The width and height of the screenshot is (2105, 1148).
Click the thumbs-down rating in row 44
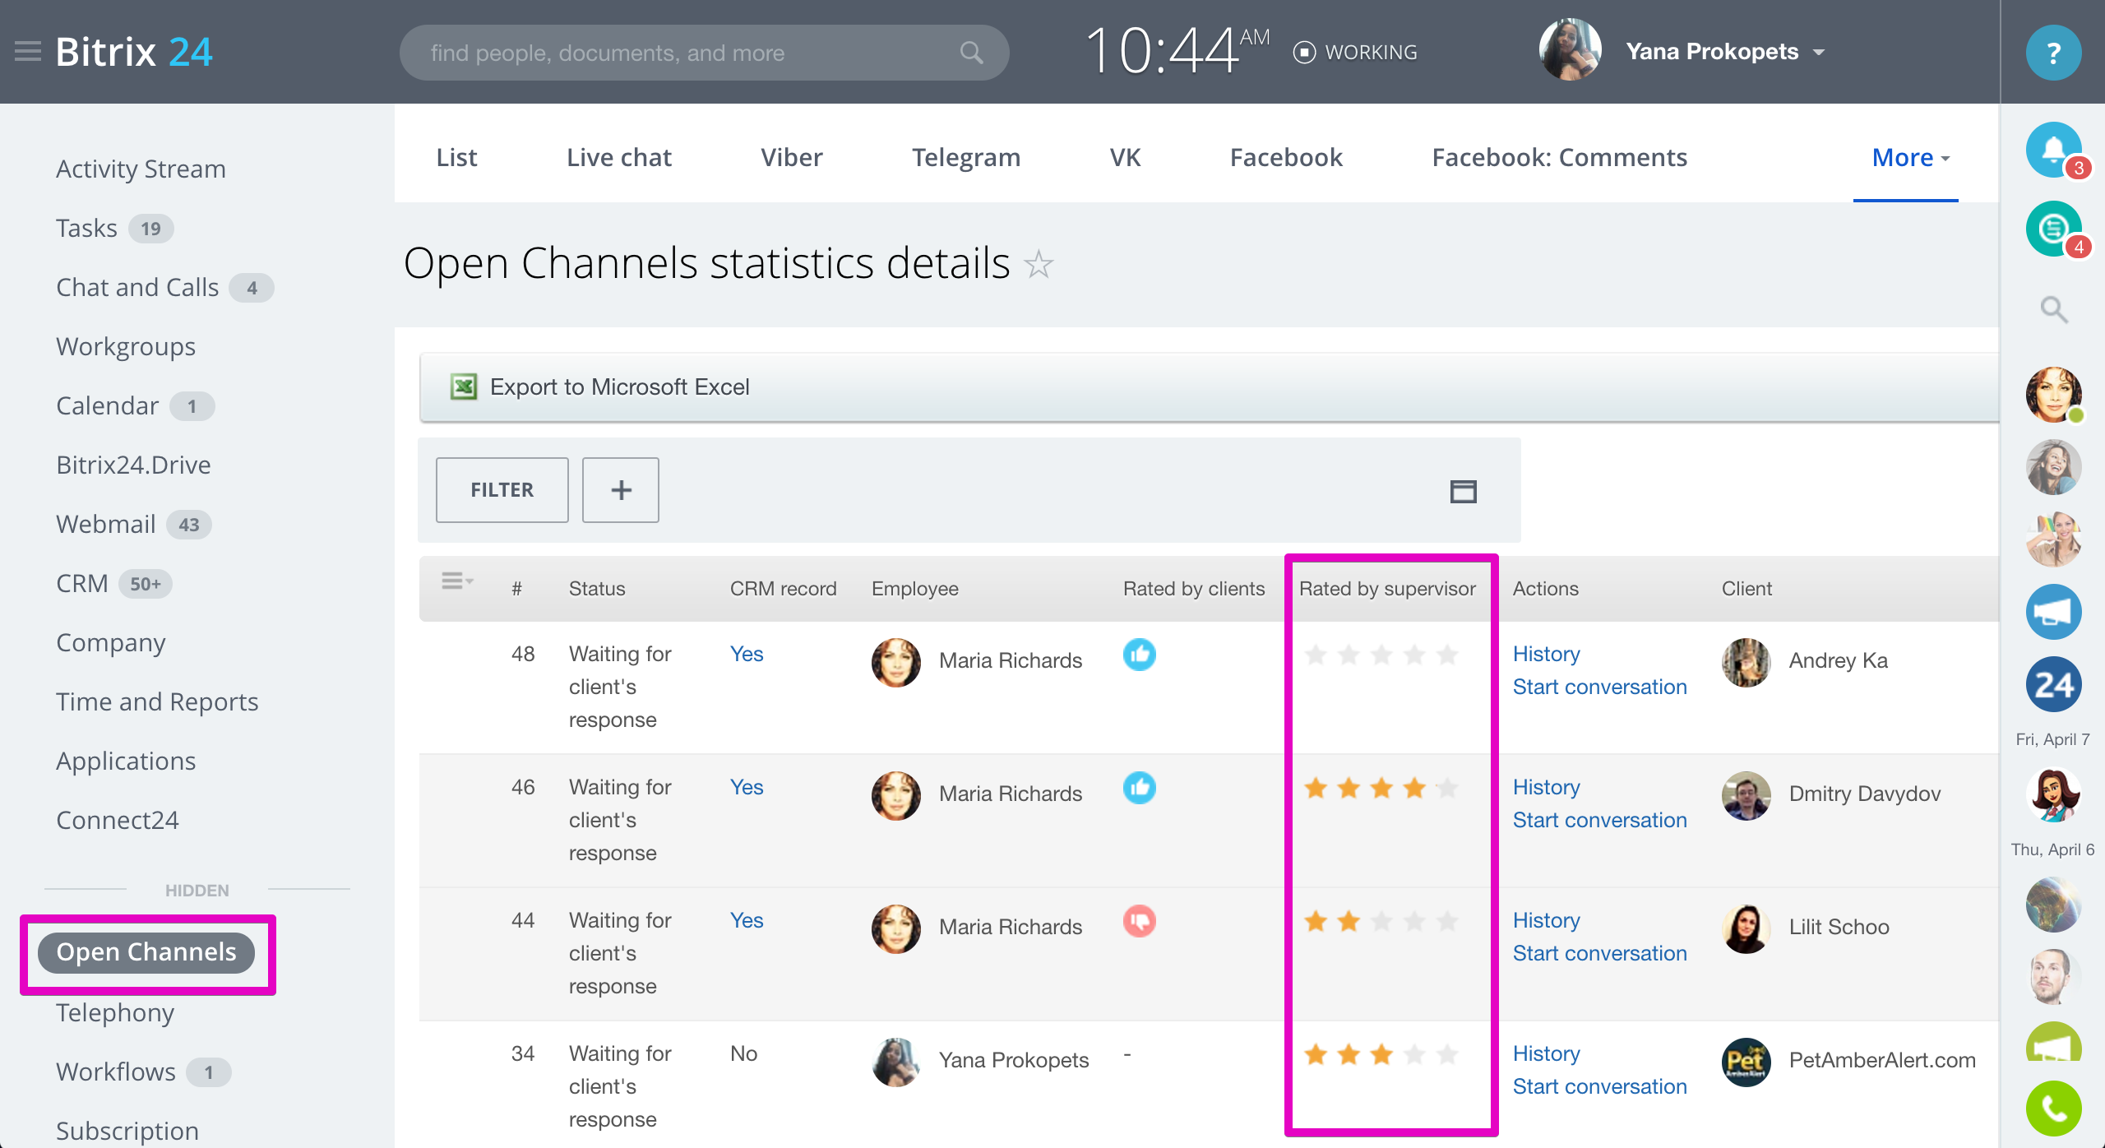(x=1139, y=921)
